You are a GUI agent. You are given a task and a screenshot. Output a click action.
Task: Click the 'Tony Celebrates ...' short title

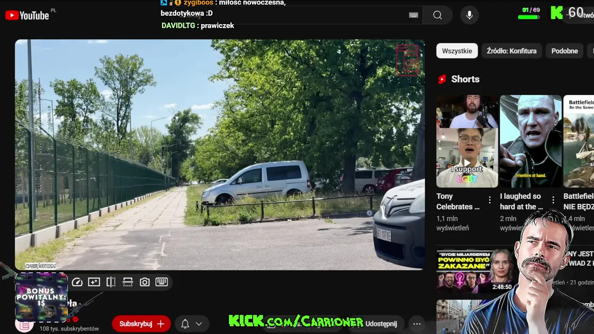coord(458,201)
